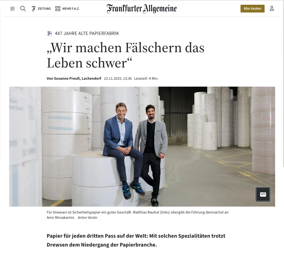
Task: Select the 487 JAHRE ALTE PAPIERFABRIK kicker
Action: (x=87, y=33)
